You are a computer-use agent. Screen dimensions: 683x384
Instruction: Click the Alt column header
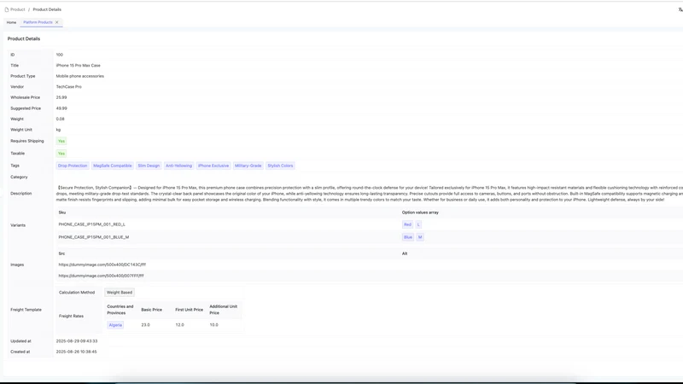(x=405, y=253)
